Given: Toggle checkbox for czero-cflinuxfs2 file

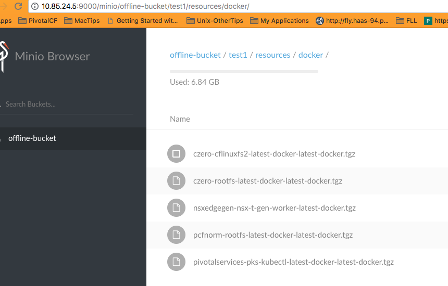Looking at the screenshot, I should tap(176, 154).
